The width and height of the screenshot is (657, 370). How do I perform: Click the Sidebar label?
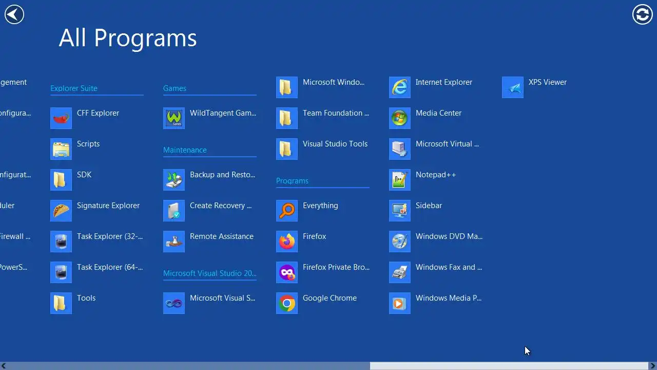coord(429,206)
